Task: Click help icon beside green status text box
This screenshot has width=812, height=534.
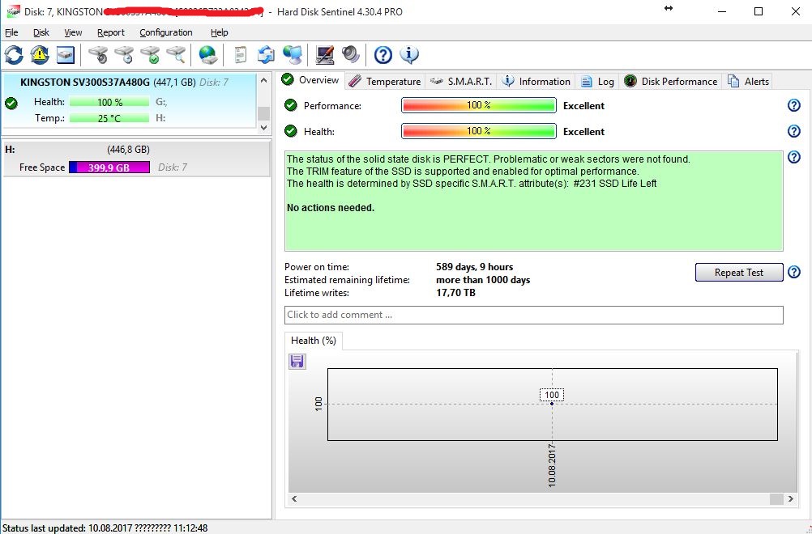Action: click(794, 157)
